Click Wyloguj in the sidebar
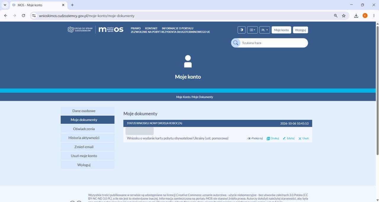Viewport: 379px width, 202px height. click(x=87, y=165)
